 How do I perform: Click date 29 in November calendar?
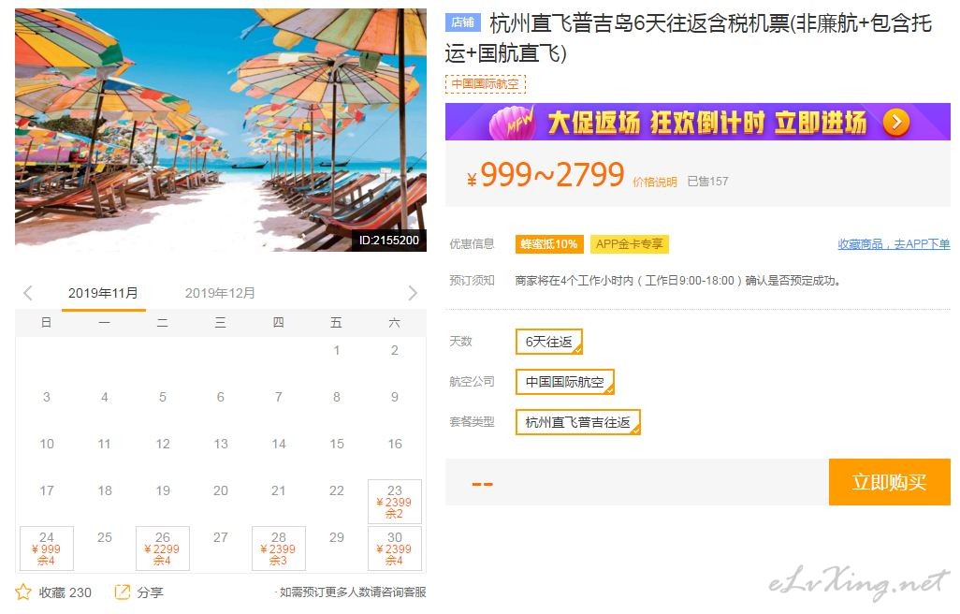[x=337, y=537]
